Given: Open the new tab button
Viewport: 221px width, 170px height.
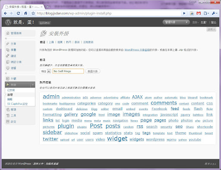Looking at the screenshot, I should (47, 7).
